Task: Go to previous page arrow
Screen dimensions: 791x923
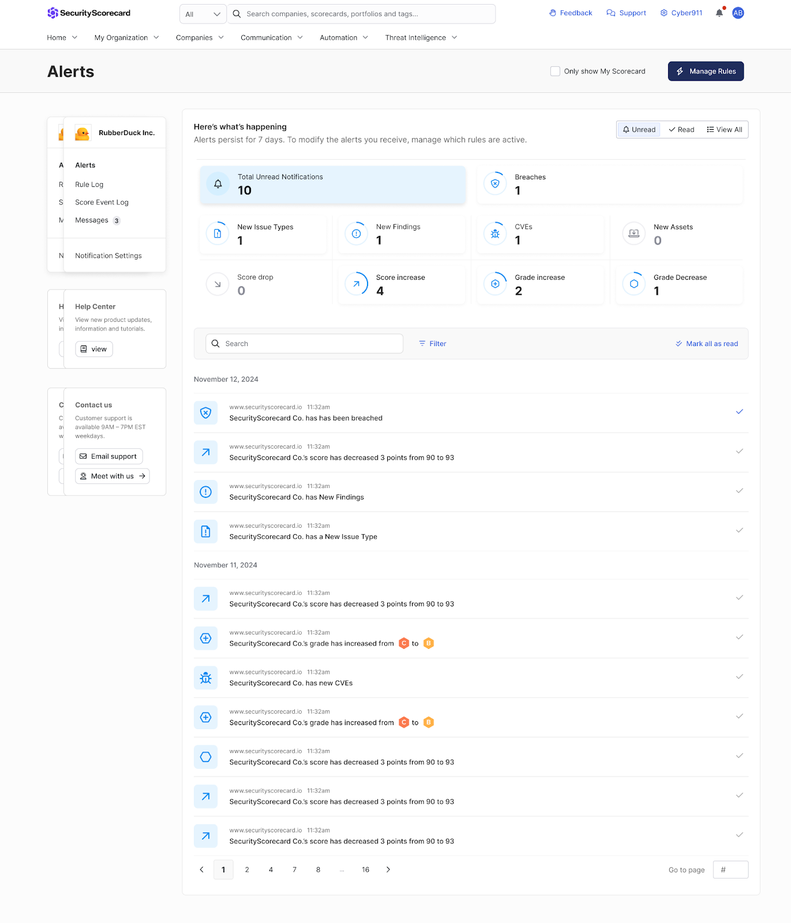Action: coord(201,869)
